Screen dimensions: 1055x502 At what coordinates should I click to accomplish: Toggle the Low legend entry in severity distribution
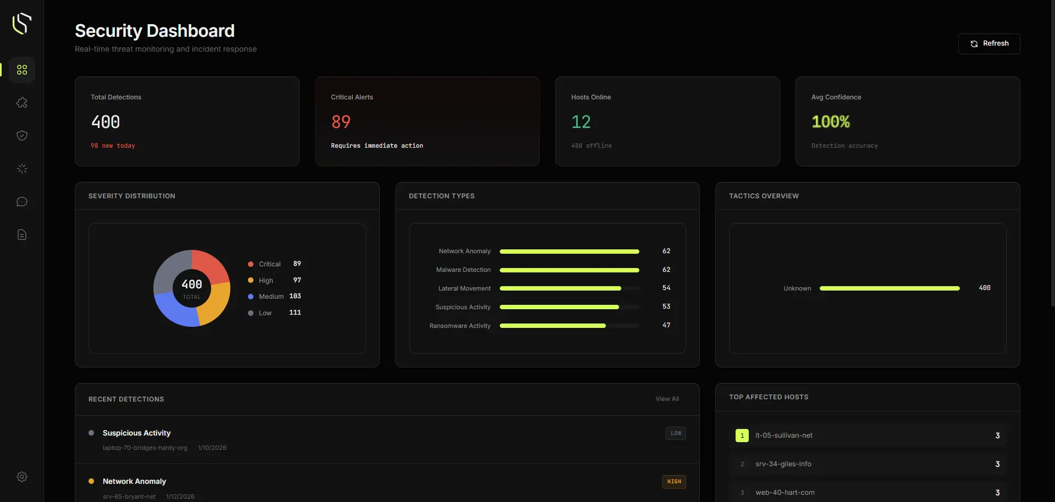coord(264,313)
